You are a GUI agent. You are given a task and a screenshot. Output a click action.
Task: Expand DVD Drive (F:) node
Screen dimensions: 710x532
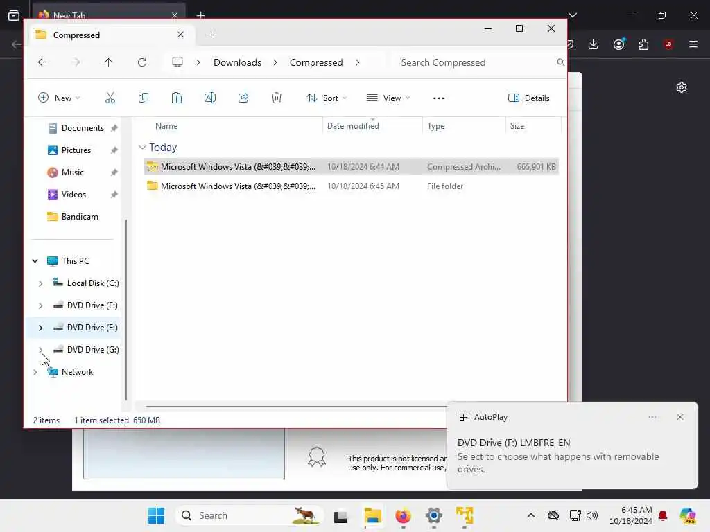click(x=40, y=328)
